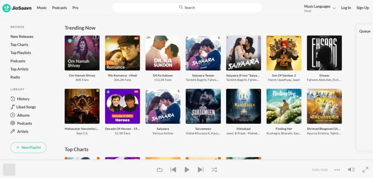Open Top Charts in Browse sidebar
Screen dimensions: 373x178
[x=19, y=44]
